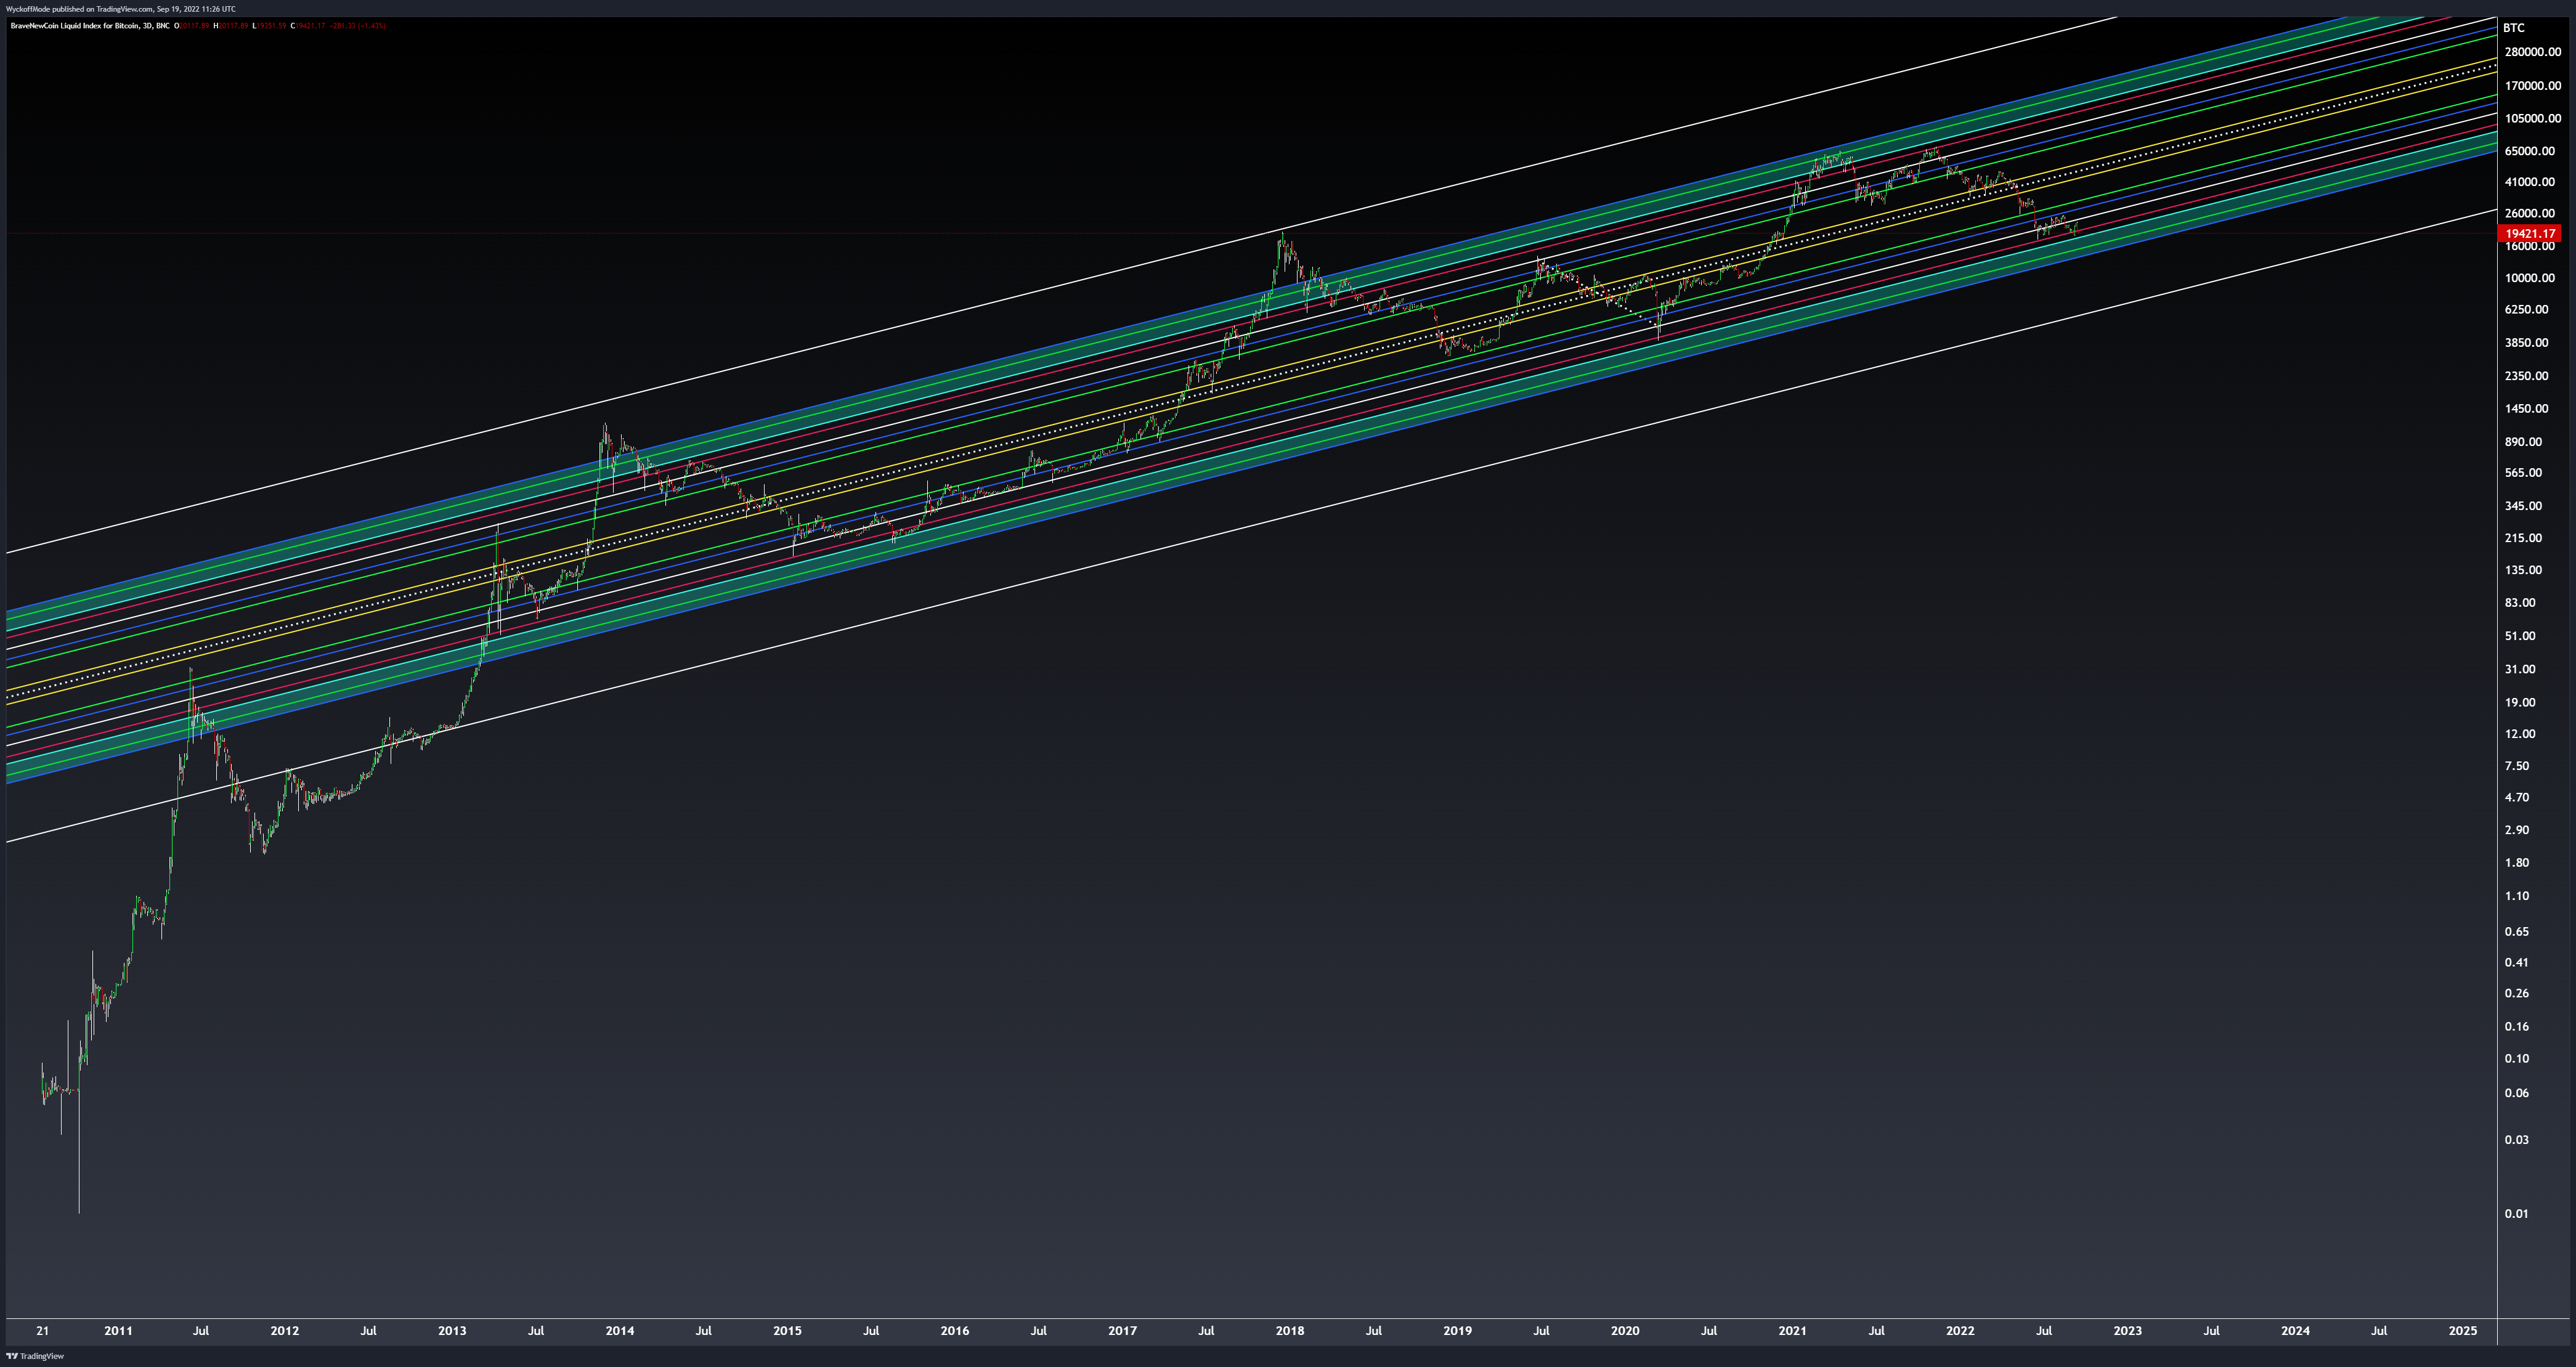The width and height of the screenshot is (2576, 1367).
Task: Click the 4.70 price axis label
Action: coord(2517,798)
